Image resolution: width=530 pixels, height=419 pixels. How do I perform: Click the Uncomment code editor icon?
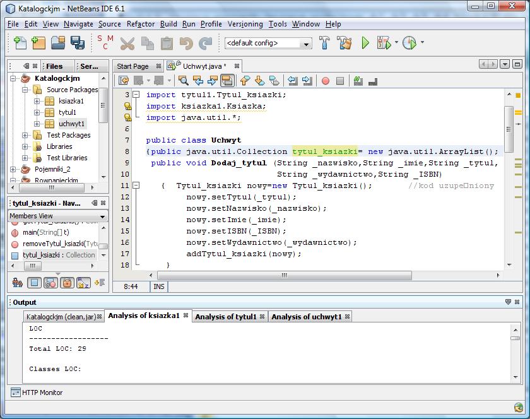[x=373, y=81]
